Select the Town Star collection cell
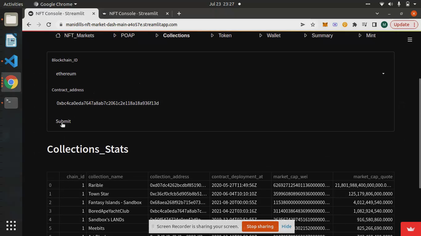Image resolution: width=421 pixels, height=236 pixels. (117, 194)
